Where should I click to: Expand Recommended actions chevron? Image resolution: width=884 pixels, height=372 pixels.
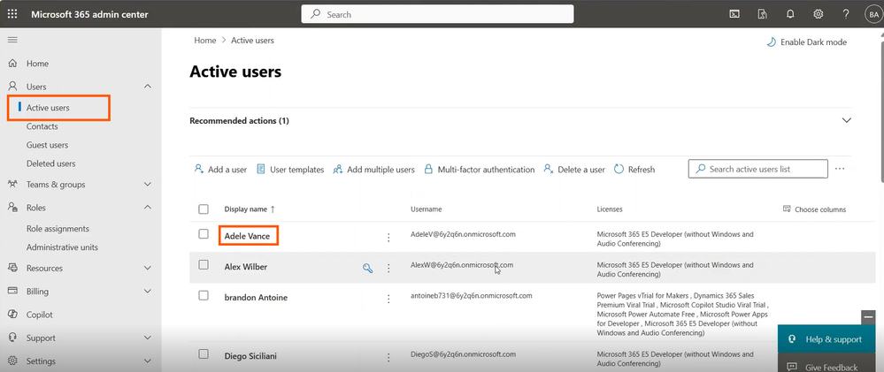(846, 120)
